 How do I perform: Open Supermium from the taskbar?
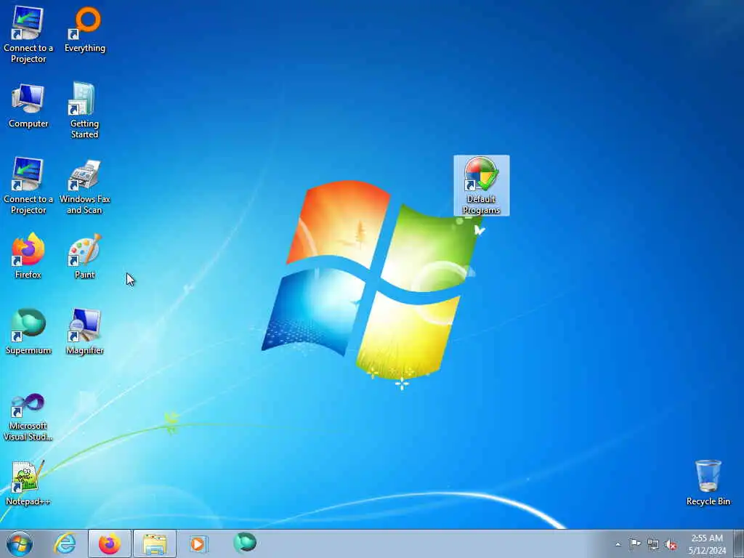coord(245,543)
